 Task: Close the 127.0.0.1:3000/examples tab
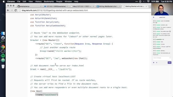click(x=67, y=6)
